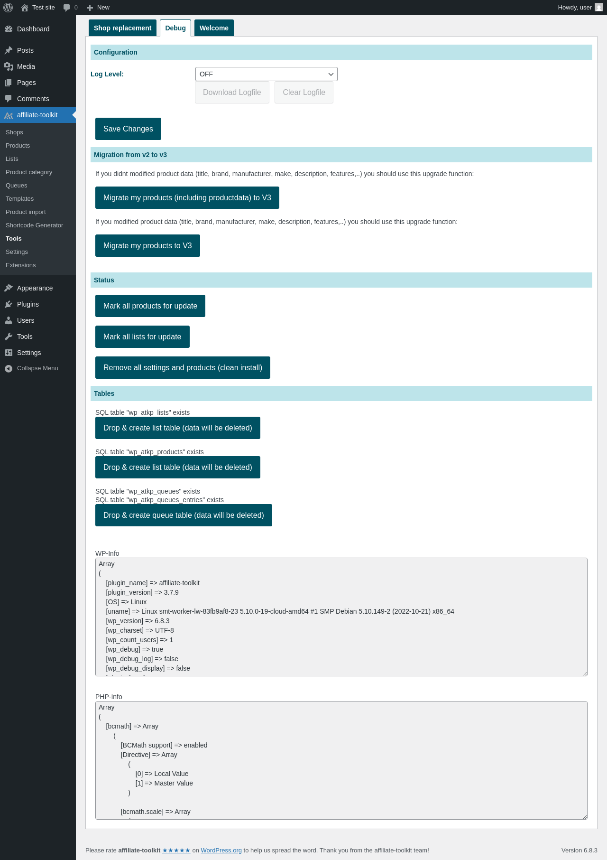607x860 pixels.
Task: Click Remove all settings and products button
Action: (183, 368)
